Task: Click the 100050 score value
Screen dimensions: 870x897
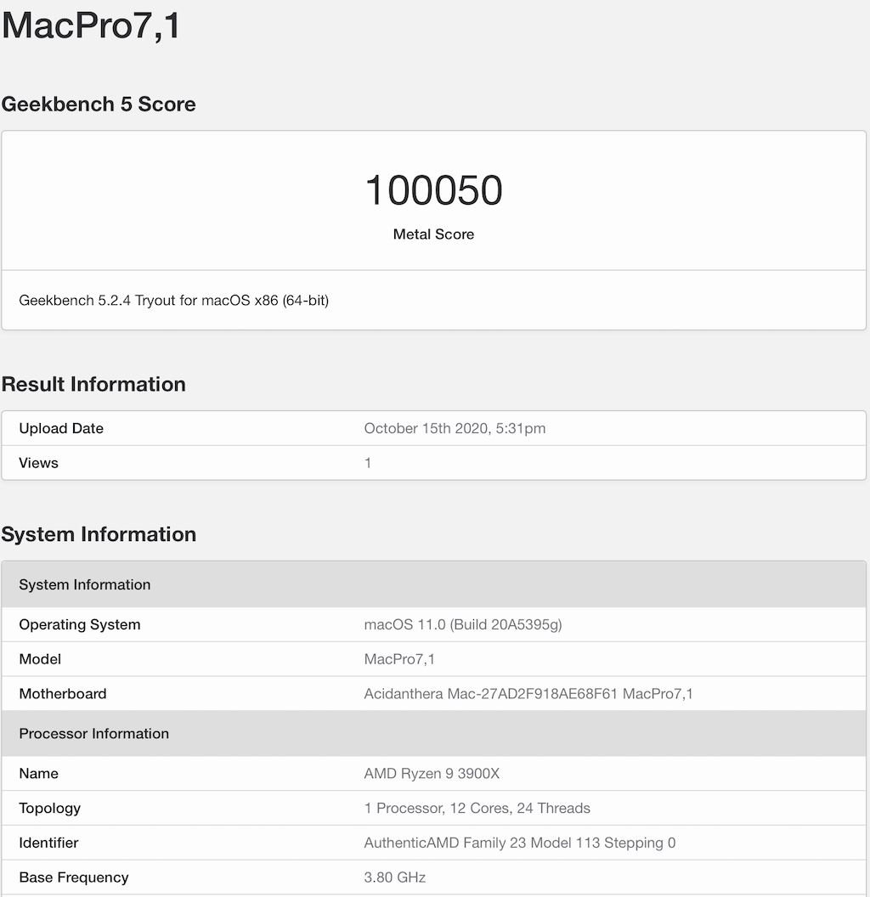Action: 434,190
